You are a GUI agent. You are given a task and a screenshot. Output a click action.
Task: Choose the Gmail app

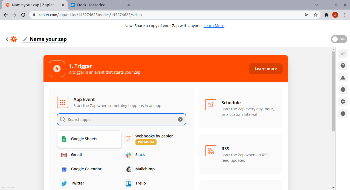pyautogui.click(x=89, y=155)
